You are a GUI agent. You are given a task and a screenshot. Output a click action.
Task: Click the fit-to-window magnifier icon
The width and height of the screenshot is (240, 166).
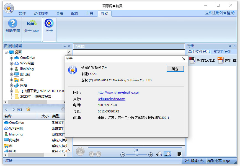click(159, 154)
